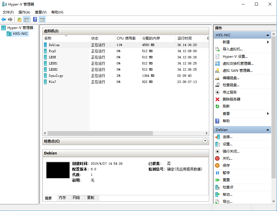Image resolution: width=277 pixels, height=211 pixels.
Task: Click the Back arrow toolbar icon
Action: (x=4, y=19)
